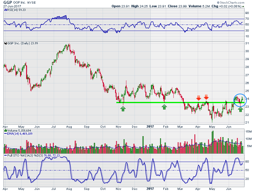Click the 25 price axis label
Image resolution: width=253 pixels, height=192 pixels.
247,91
